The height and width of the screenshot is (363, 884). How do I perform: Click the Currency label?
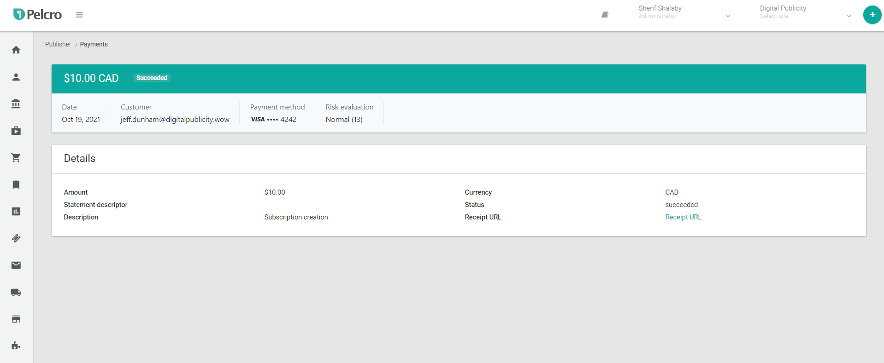tap(478, 192)
